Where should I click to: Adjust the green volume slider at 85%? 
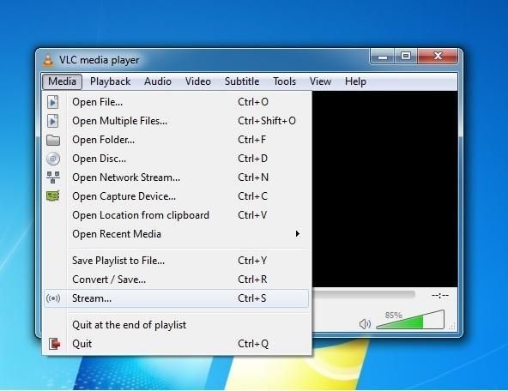pyautogui.click(x=410, y=320)
